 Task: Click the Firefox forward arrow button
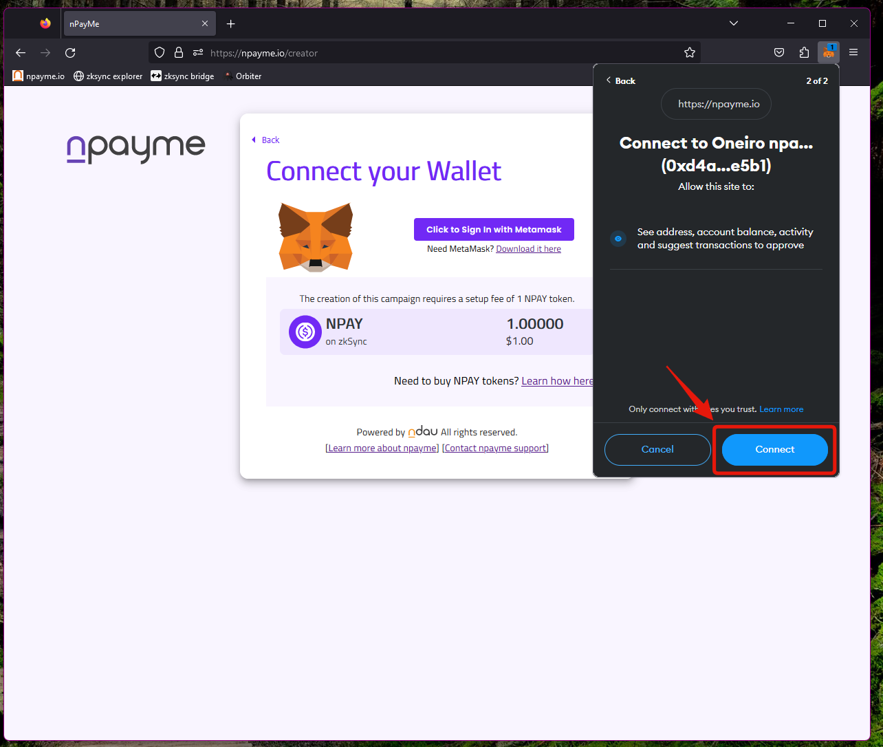[x=45, y=53]
